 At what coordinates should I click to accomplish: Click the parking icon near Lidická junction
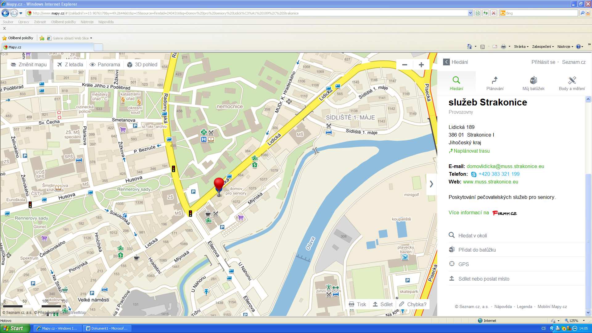(x=193, y=192)
